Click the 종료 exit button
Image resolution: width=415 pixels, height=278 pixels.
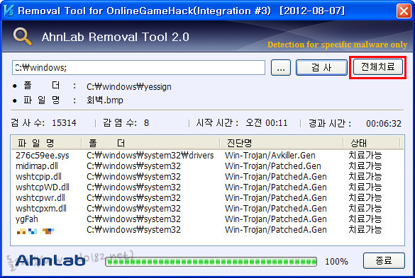coord(384,260)
